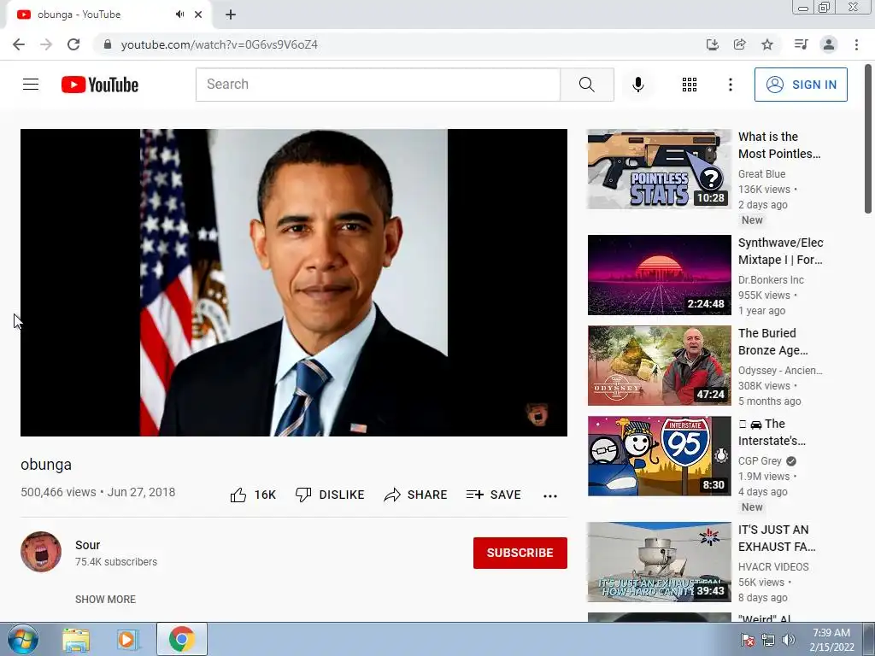Like the video with thumbs up
Image resolution: width=875 pixels, height=656 pixels.
click(253, 495)
